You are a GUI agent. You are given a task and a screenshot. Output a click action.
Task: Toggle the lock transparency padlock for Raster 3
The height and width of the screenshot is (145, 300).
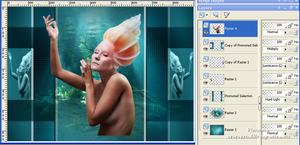pos(296,117)
